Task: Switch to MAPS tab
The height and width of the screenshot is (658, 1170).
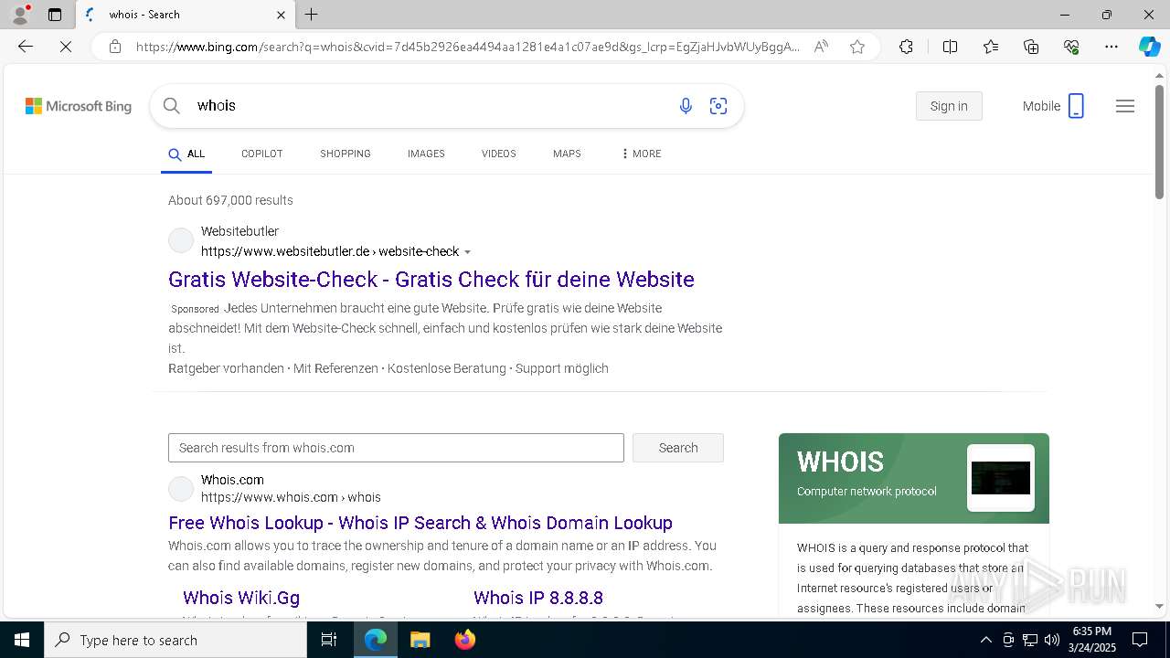Action: point(567,154)
